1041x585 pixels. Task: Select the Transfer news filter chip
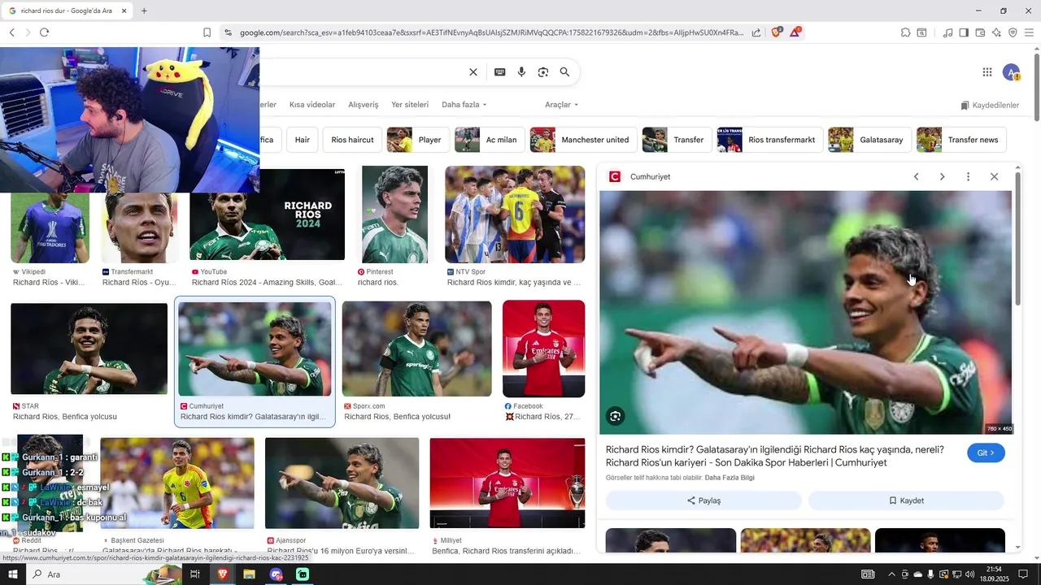[x=961, y=140]
